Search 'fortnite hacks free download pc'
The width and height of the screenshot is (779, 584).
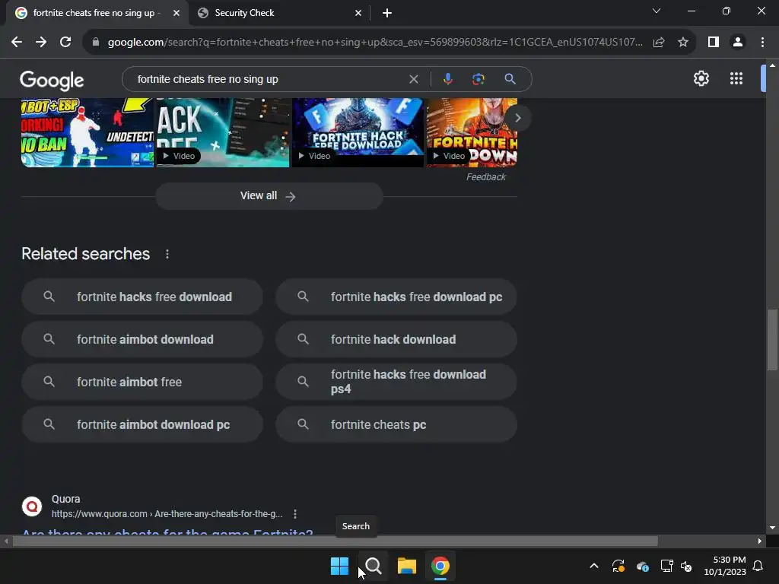point(396,297)
